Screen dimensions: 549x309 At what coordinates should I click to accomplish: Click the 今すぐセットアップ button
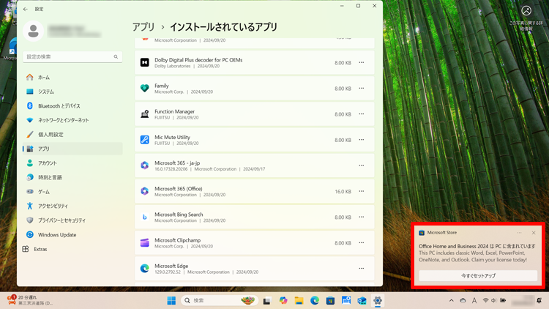478,276
